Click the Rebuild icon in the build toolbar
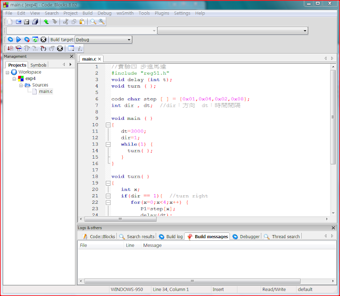340x296 pixels. pyautogui.click(x=35, y=39)
